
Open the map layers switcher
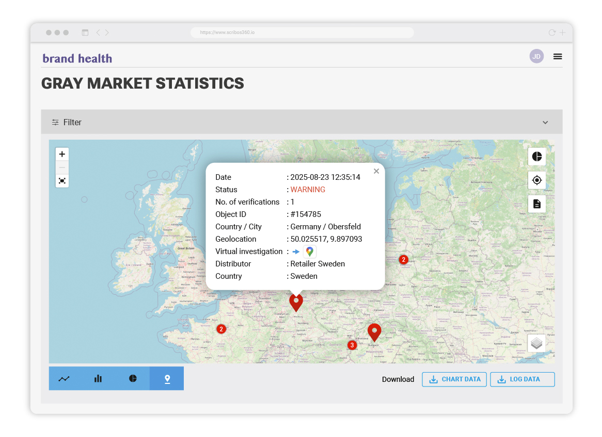pos(536,343)
